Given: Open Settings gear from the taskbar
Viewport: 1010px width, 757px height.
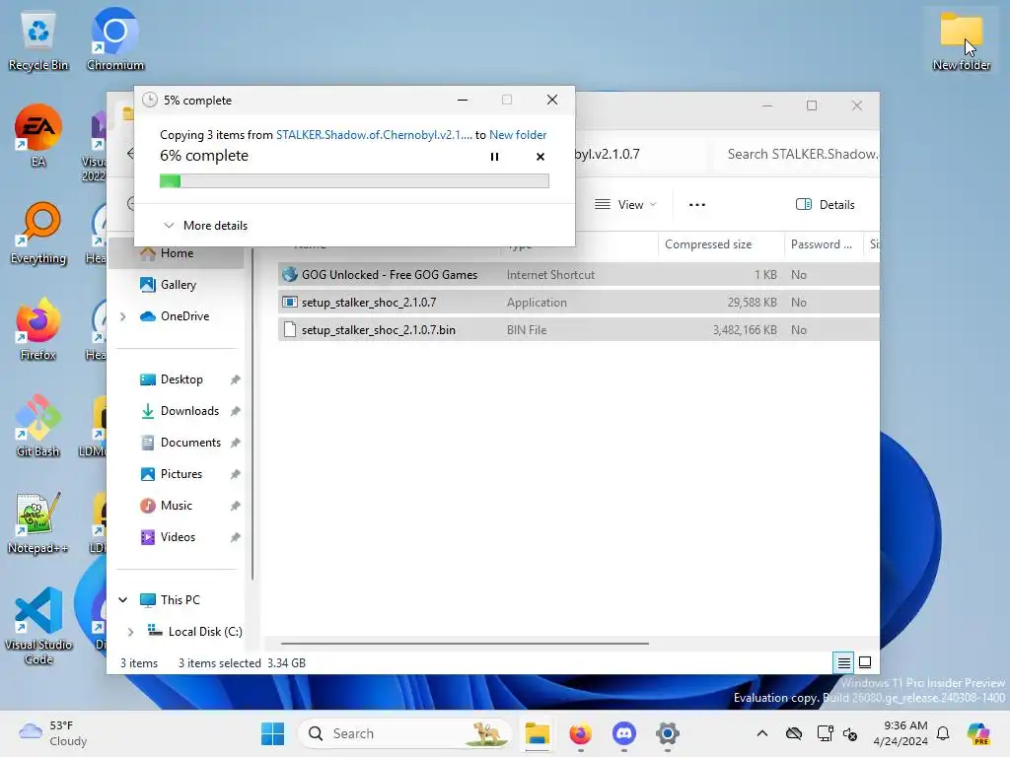Looking at the screenshot, I should click(x=668, y=733).
